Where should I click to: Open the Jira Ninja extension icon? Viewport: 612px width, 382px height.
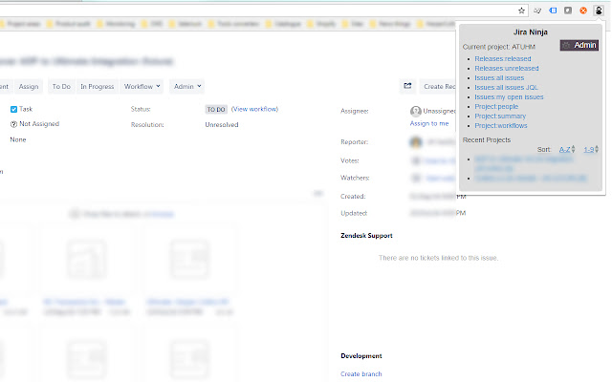tap(599, 11)
